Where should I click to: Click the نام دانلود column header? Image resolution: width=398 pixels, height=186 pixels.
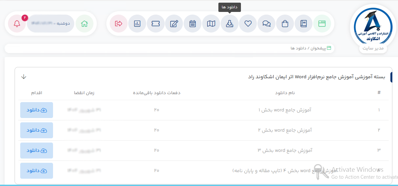point(285,93)
